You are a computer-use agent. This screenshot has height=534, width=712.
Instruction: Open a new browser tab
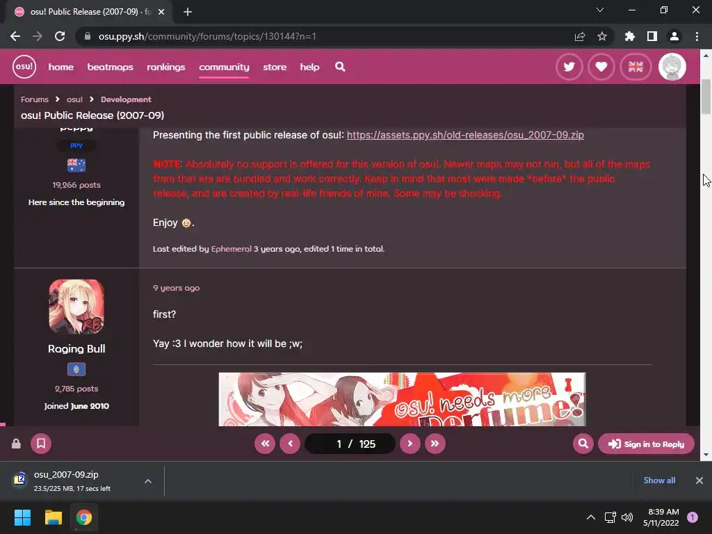188,12
